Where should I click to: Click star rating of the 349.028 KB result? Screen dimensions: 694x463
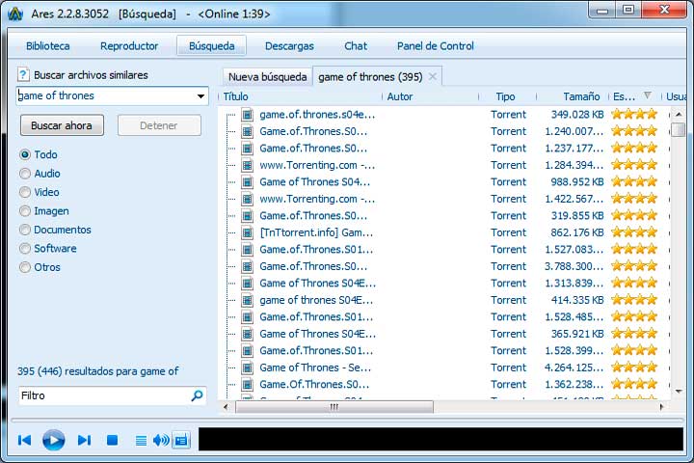(634, 115)
